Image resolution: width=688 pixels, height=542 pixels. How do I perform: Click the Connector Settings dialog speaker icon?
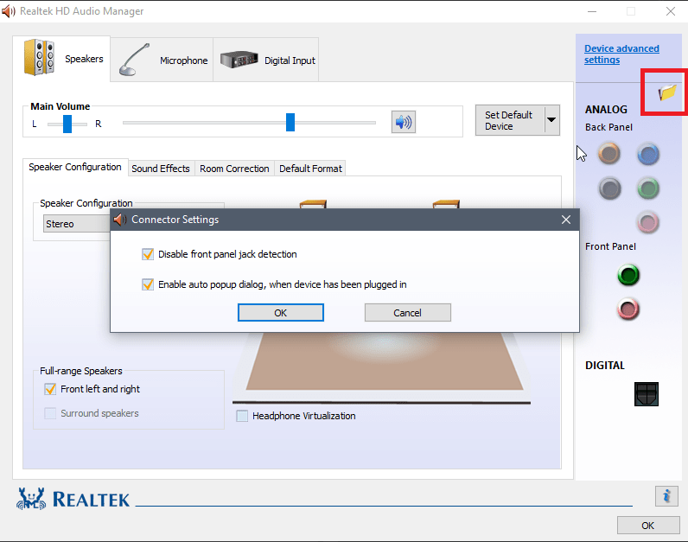point(120,220)
